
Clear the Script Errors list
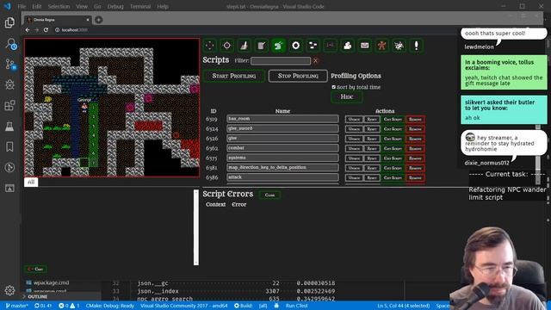click(x=269, y=195)
